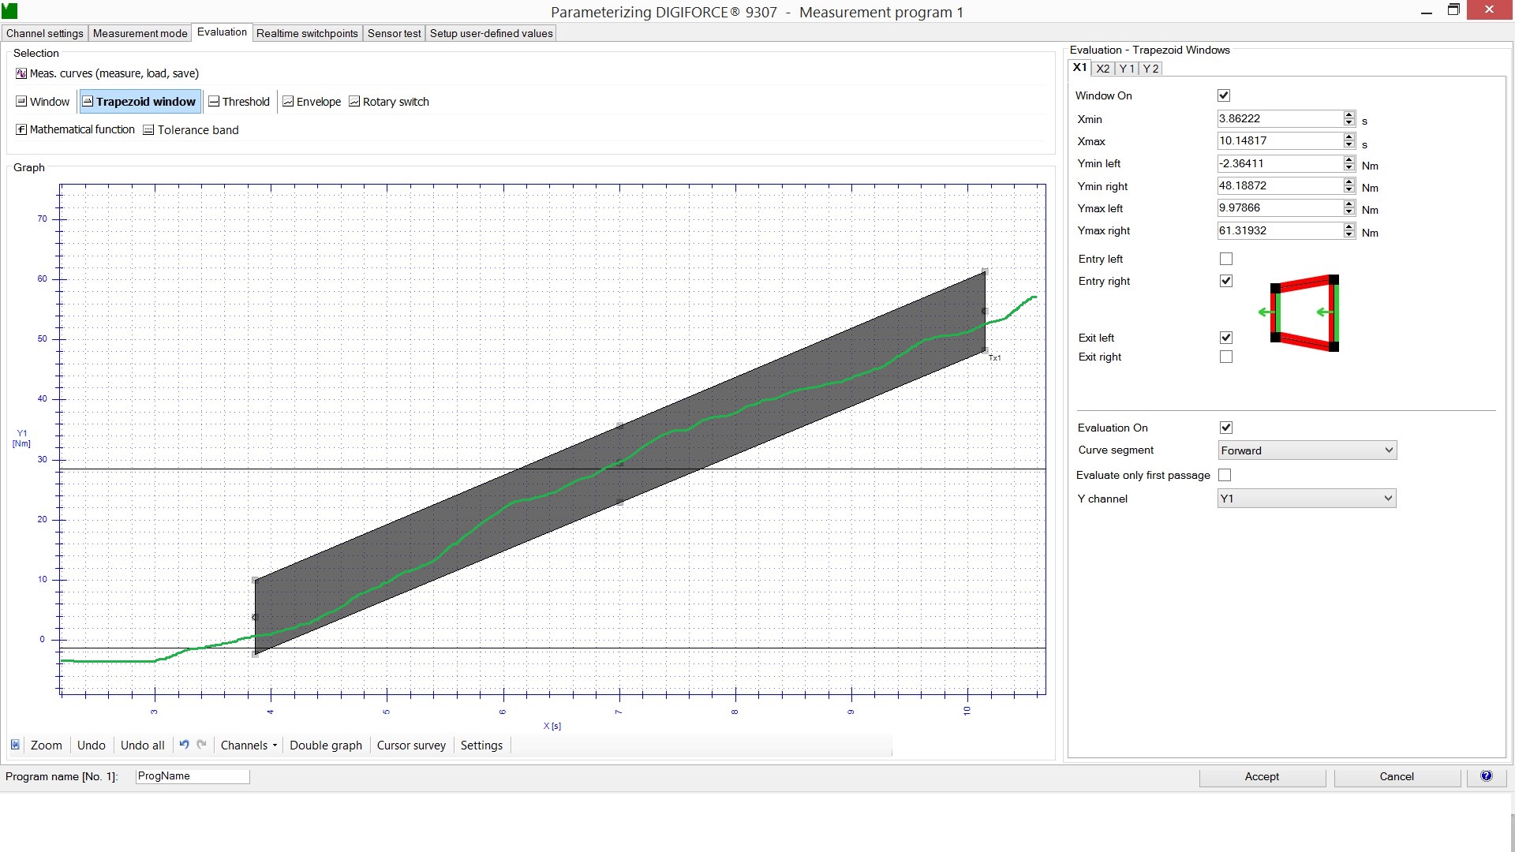Select the Envelope evaluation tool
This screenshot has width=1515, height=852.
click(312, 102)
